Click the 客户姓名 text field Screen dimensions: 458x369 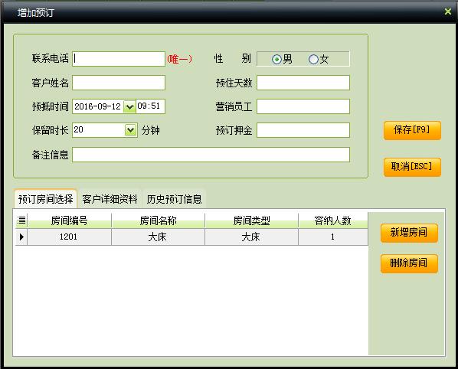pos(119,83)
